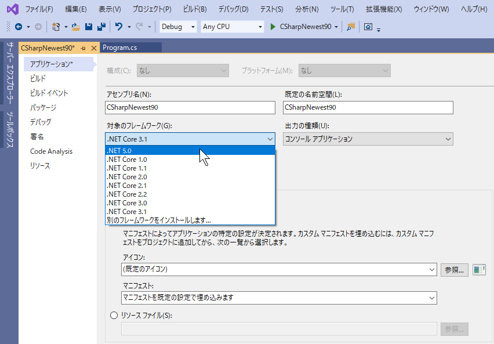Click the 参照... button beside the icon field

point(455,270)
